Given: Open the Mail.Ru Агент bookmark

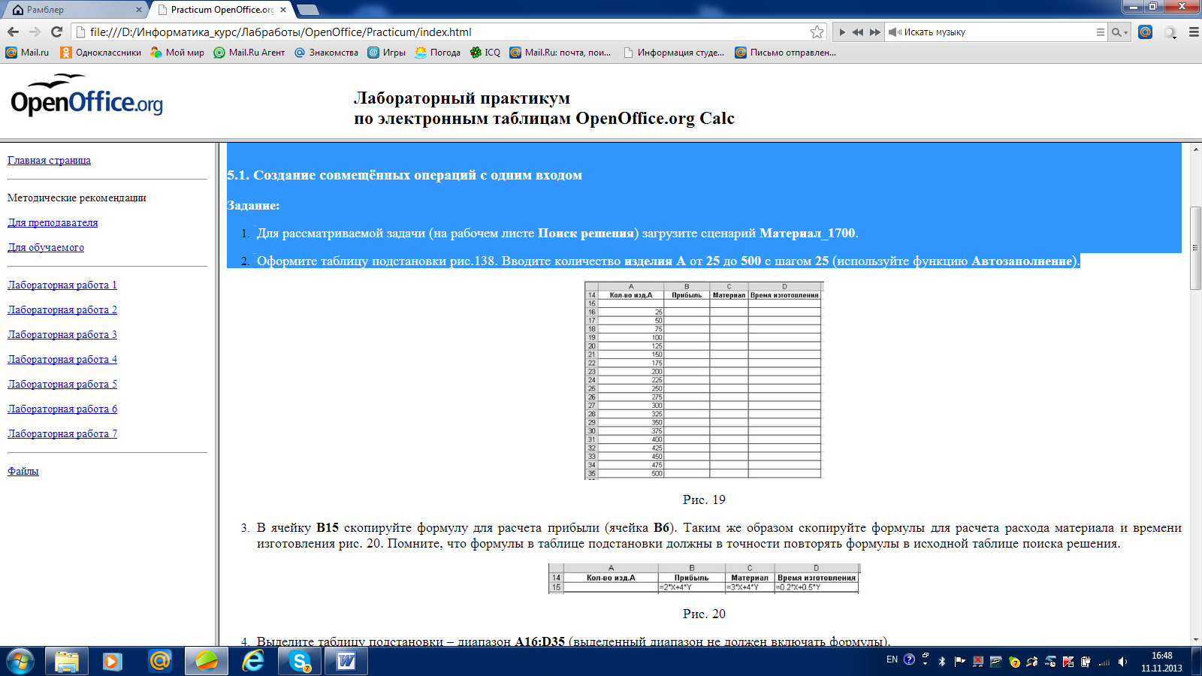Looking at the screenshot, I should 249,53.
